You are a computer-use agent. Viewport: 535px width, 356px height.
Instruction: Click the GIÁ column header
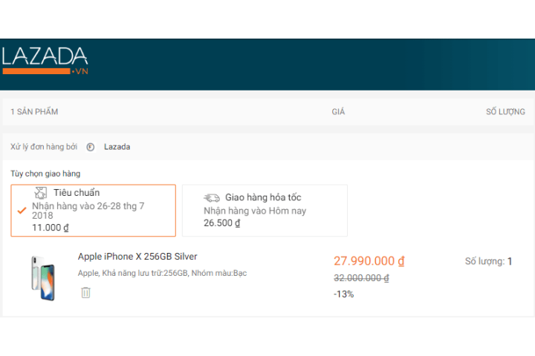point(338,112)
